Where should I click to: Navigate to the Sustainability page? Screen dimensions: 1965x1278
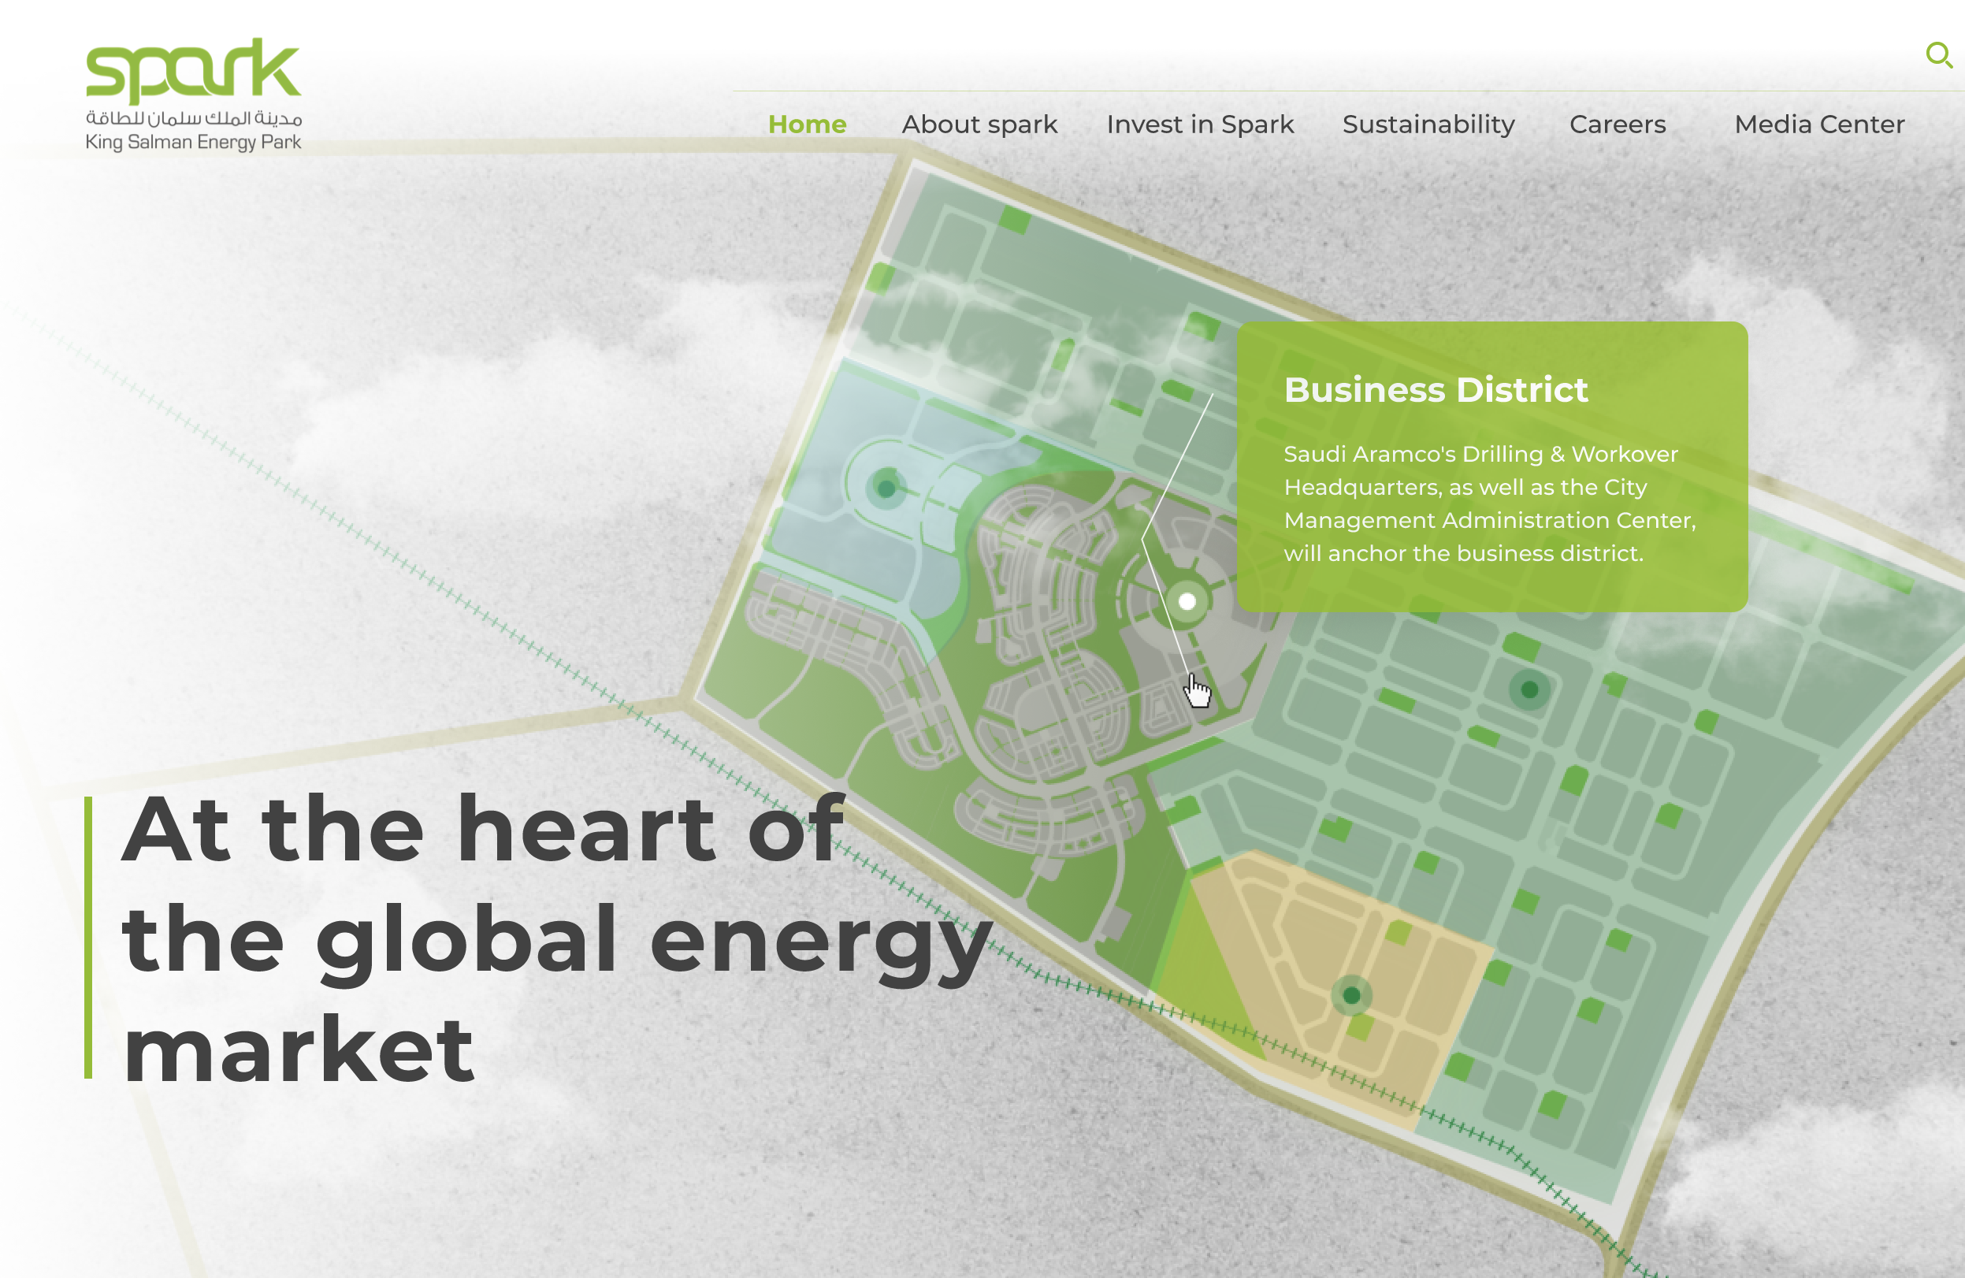[x=1428, y=124]
